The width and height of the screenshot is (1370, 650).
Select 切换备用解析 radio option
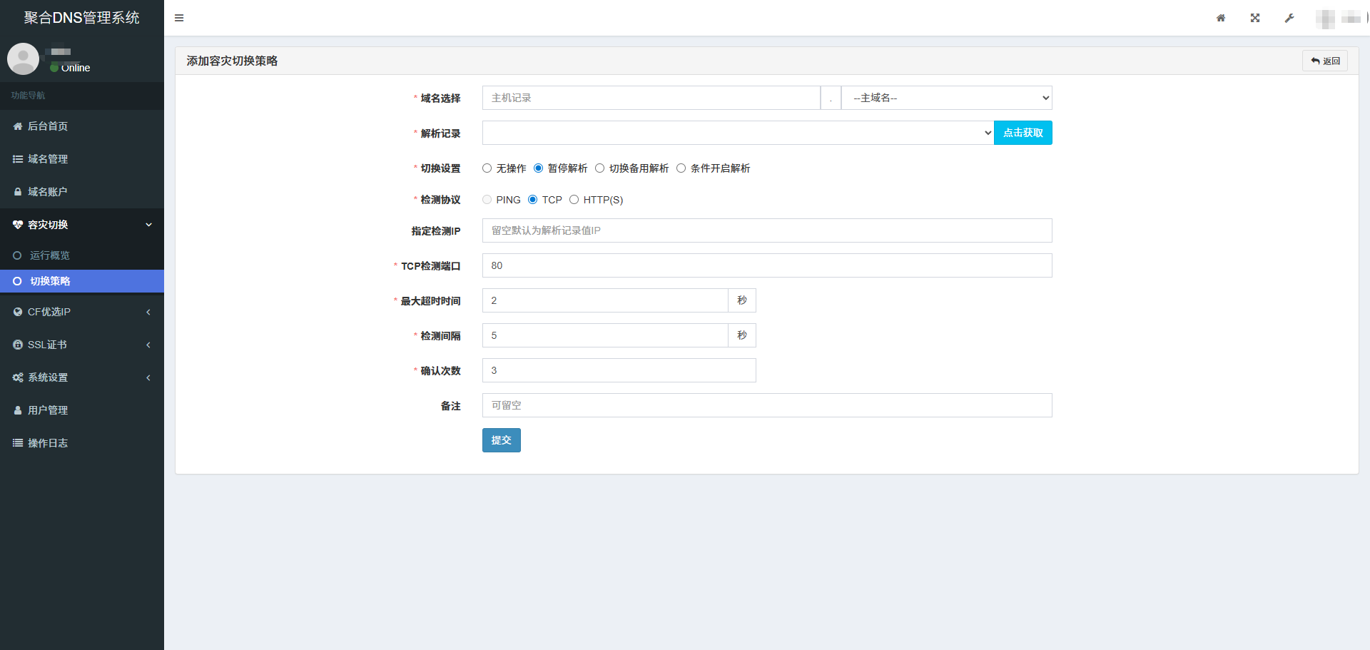(600, 168)
